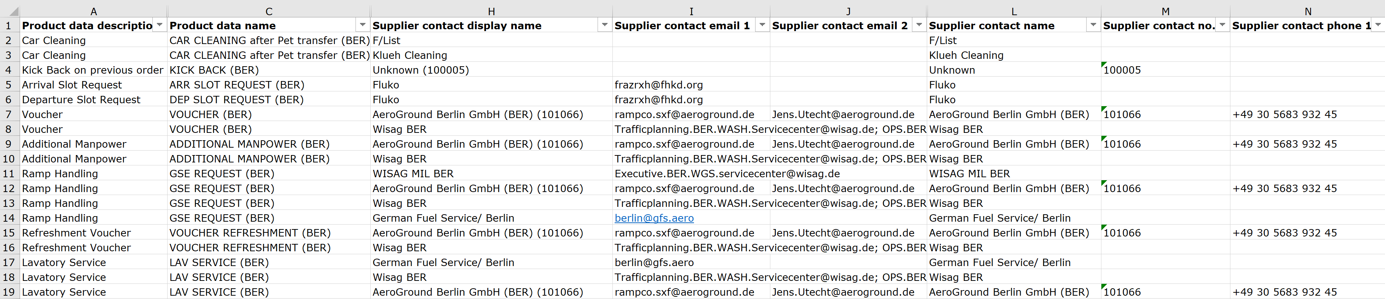Select column M header

(1165, 11)
